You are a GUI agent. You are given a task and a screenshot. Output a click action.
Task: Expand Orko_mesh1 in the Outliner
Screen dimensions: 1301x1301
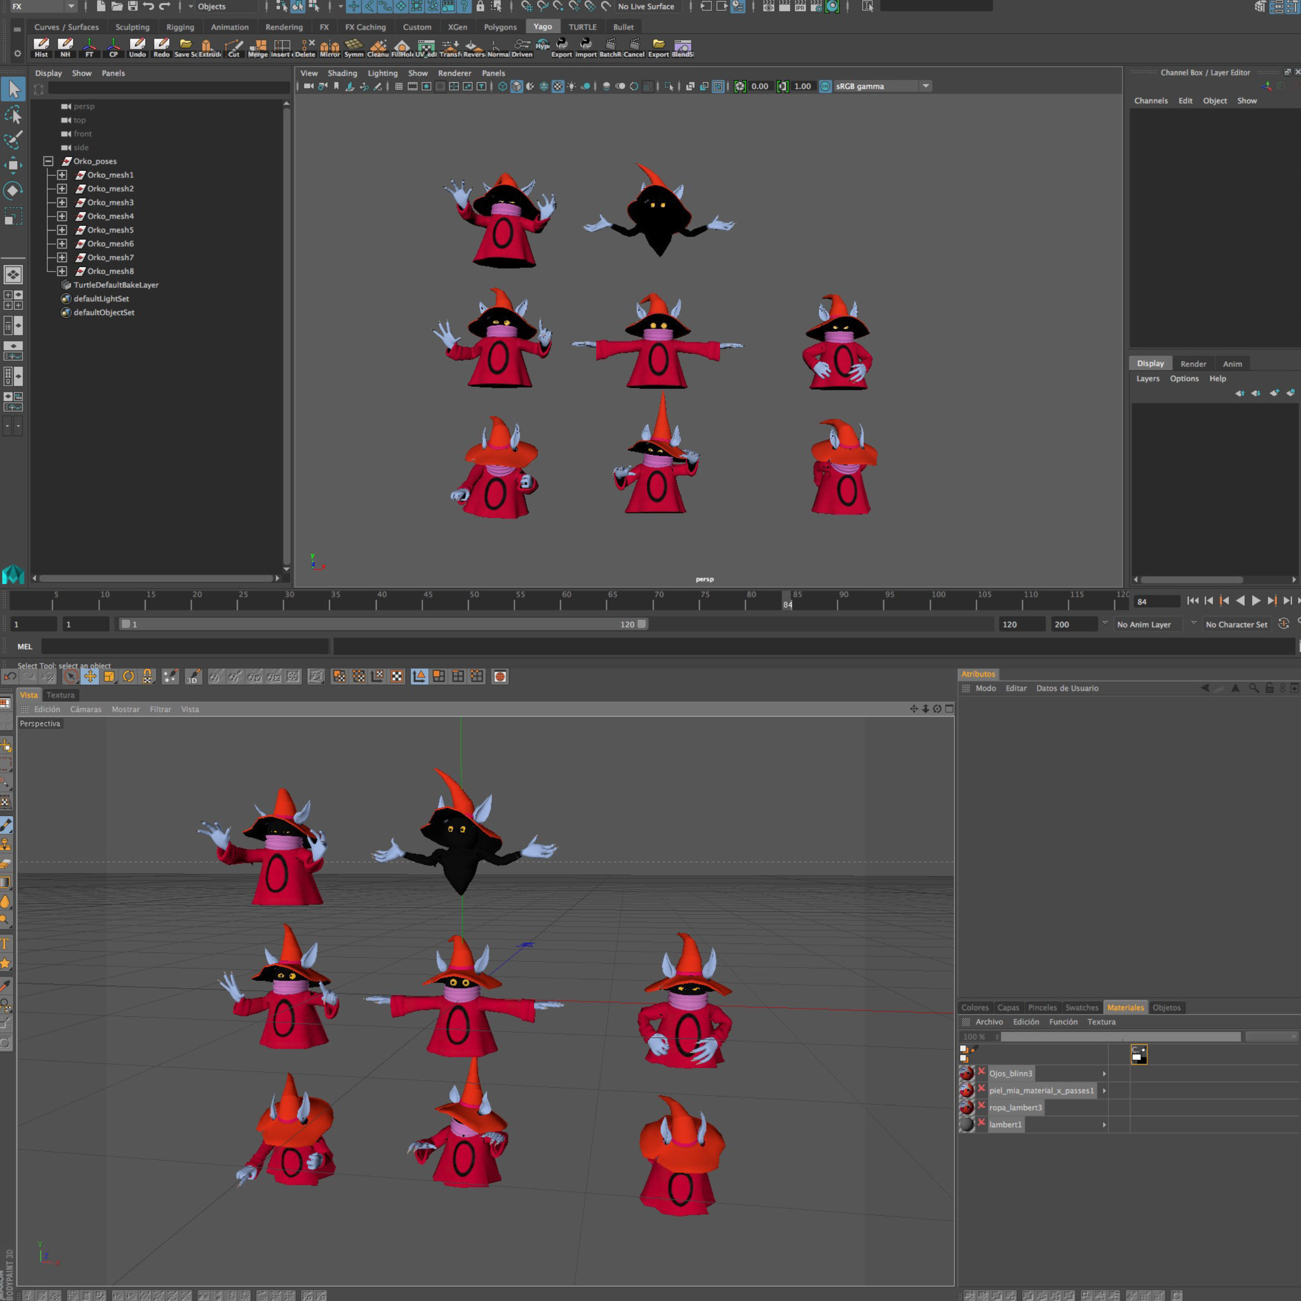[x=62, y=174]
